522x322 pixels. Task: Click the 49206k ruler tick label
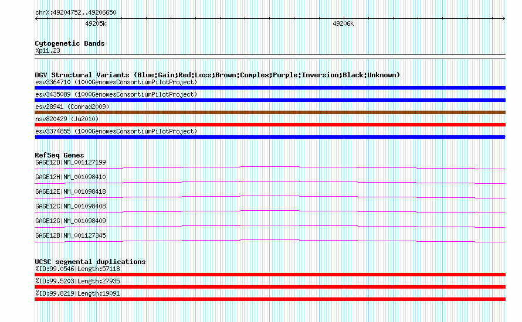point(343,23)
